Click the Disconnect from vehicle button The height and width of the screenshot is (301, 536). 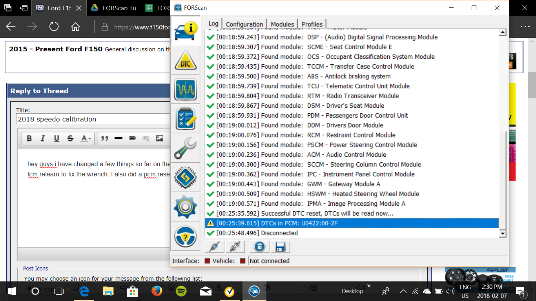click(x=235, y=247)
